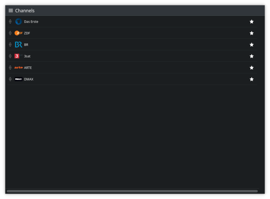Click the horizontal scrollbar at the bottom
The image size is (270, 199).
(132, 191)
